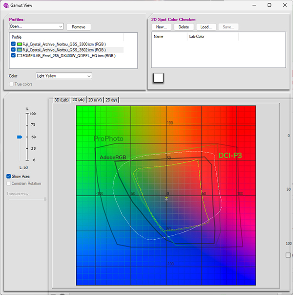Click the origin cross marker in plot
The image size is (293, 295).
coord(167,198)
